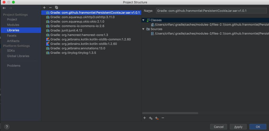Viewport: 269px width, 131px height.
Task: Remove selected library with the minus icon
Action: (x=50, y=8)
